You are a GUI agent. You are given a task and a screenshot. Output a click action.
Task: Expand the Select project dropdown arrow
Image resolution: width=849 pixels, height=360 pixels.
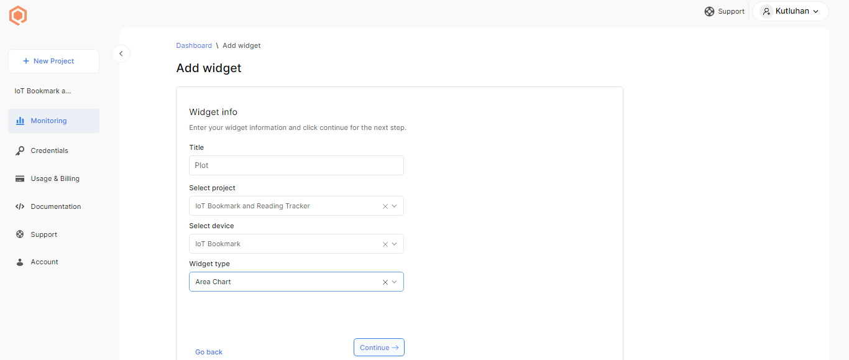point(394,206)
